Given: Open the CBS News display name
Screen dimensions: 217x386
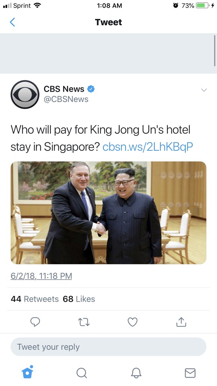Looking at the screenshot, I should click(x=64, y=89).
